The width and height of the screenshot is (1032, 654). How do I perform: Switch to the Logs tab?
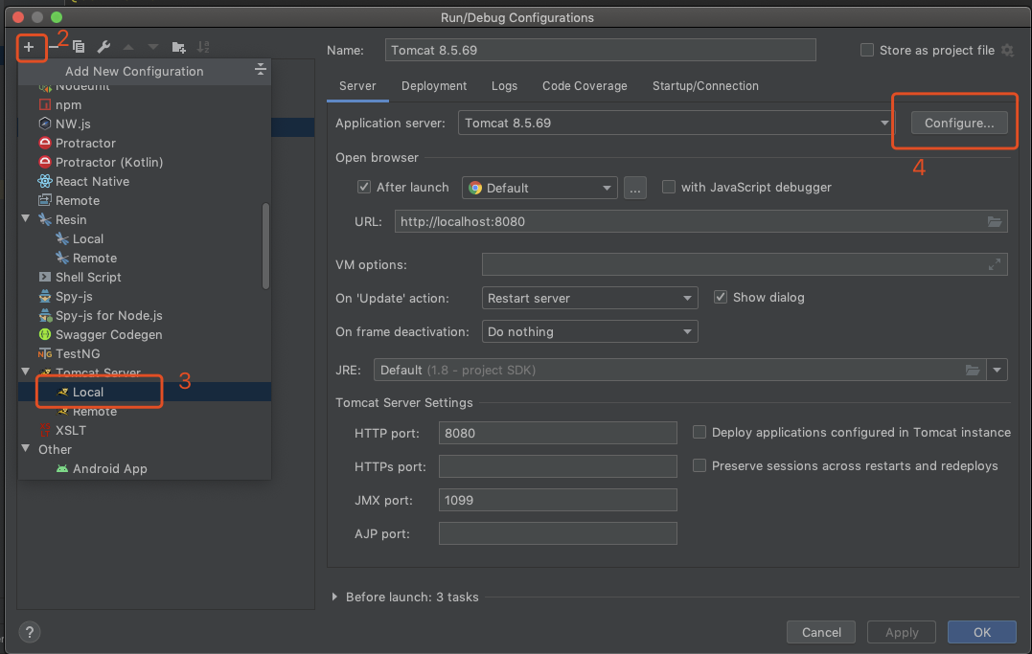pos(504,86)
